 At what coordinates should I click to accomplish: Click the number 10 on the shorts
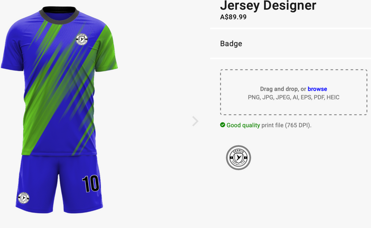90,184
